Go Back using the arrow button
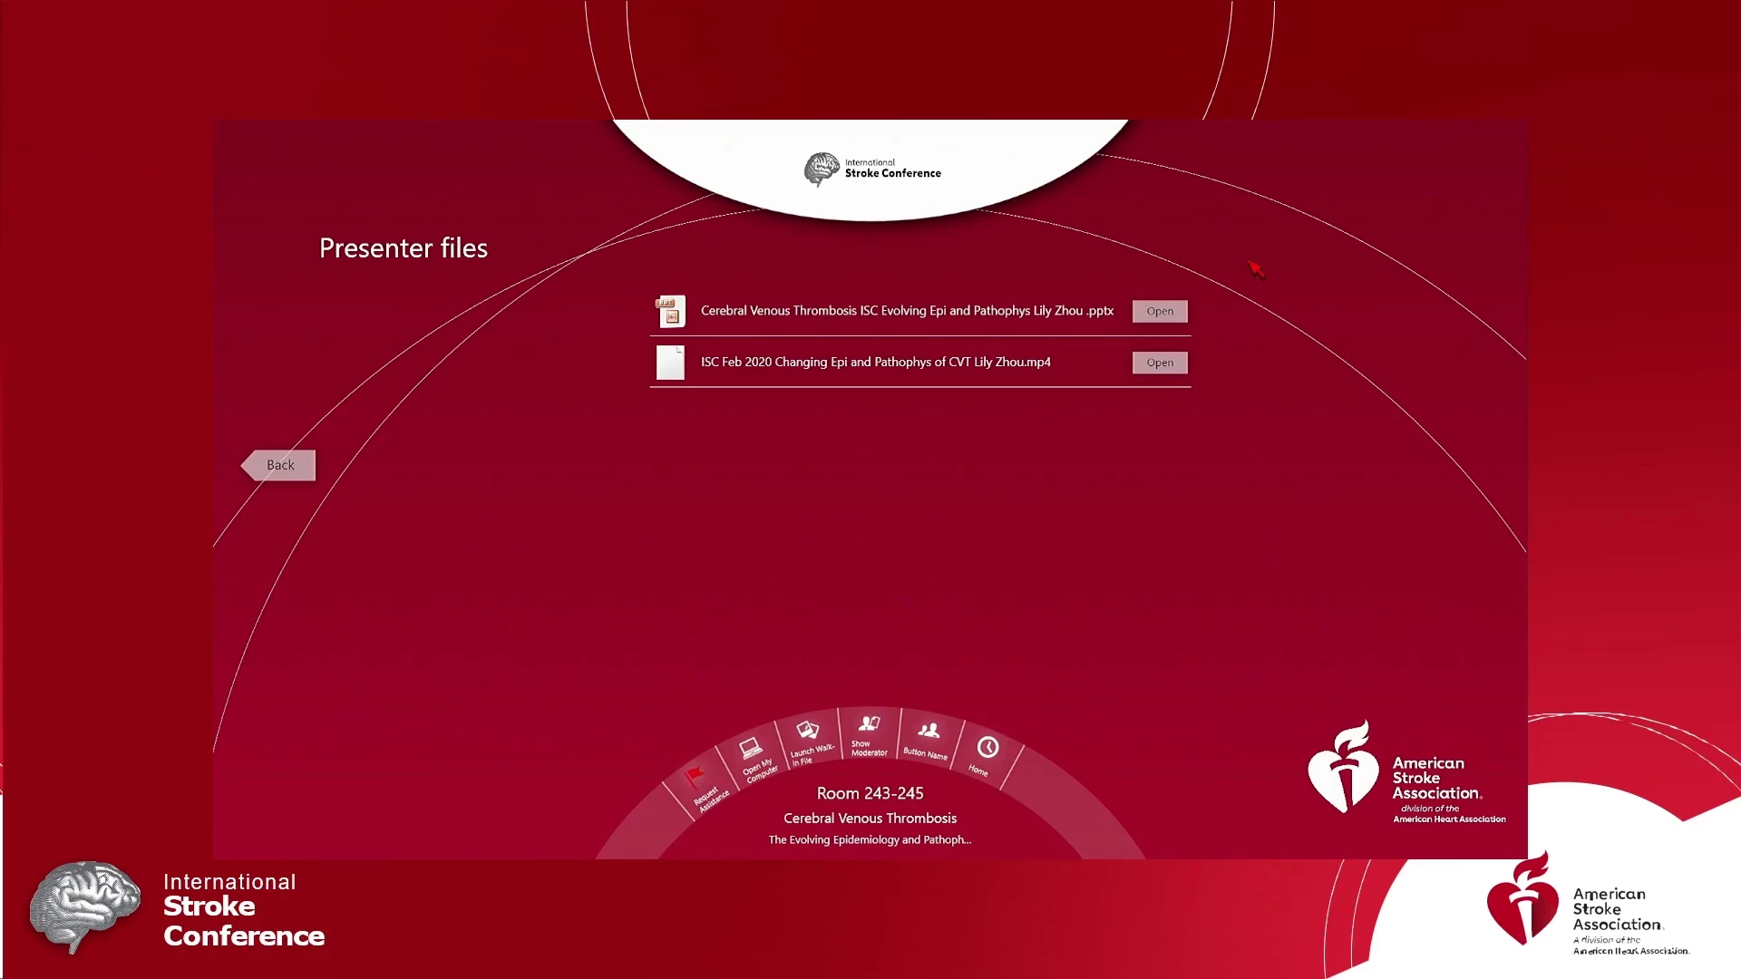 [x=279, y=465]
